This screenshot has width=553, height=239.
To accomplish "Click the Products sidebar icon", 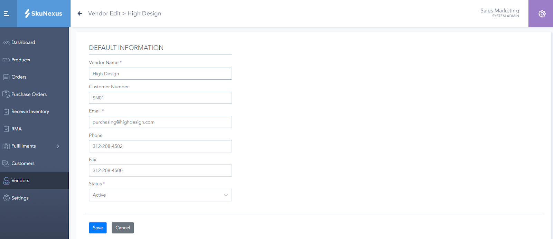I will (6, 60).
